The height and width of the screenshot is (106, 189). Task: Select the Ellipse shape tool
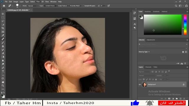[3, 78]
